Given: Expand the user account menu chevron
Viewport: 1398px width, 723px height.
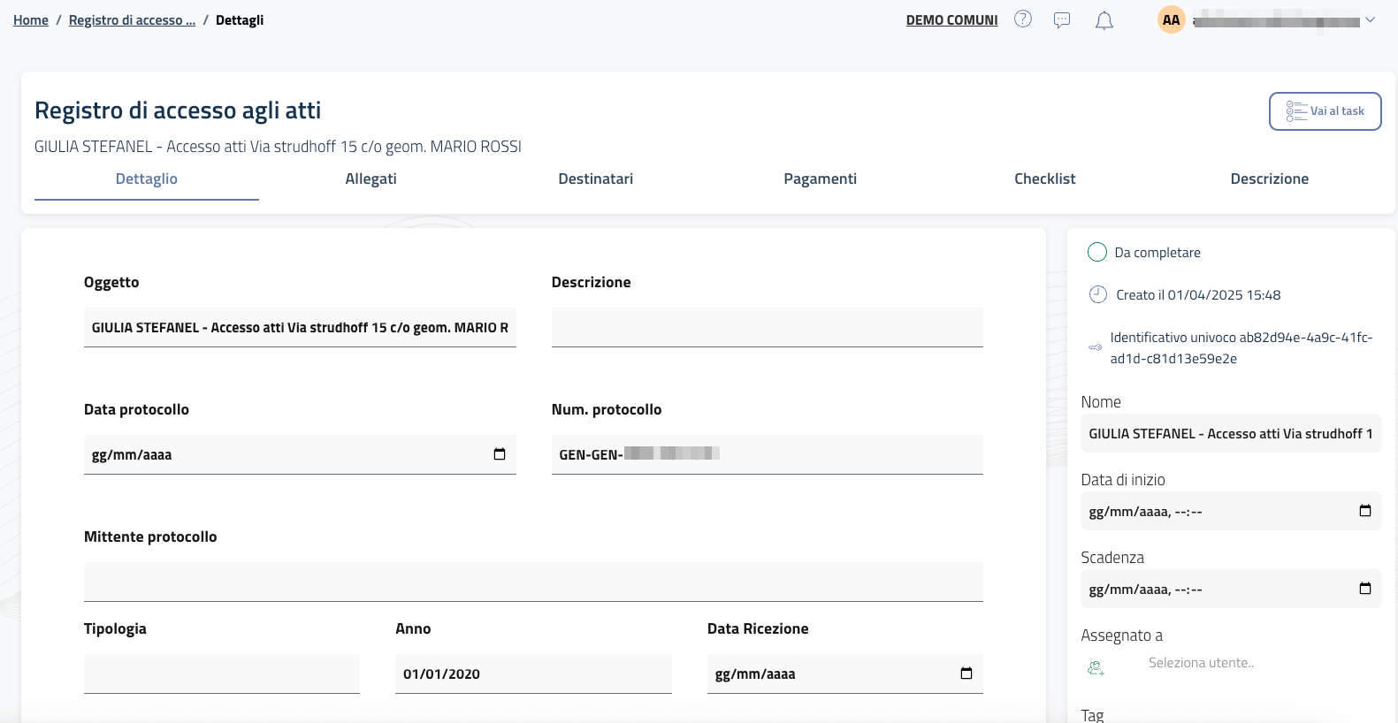Looking at the screenshot, I should coord(1370,20).
